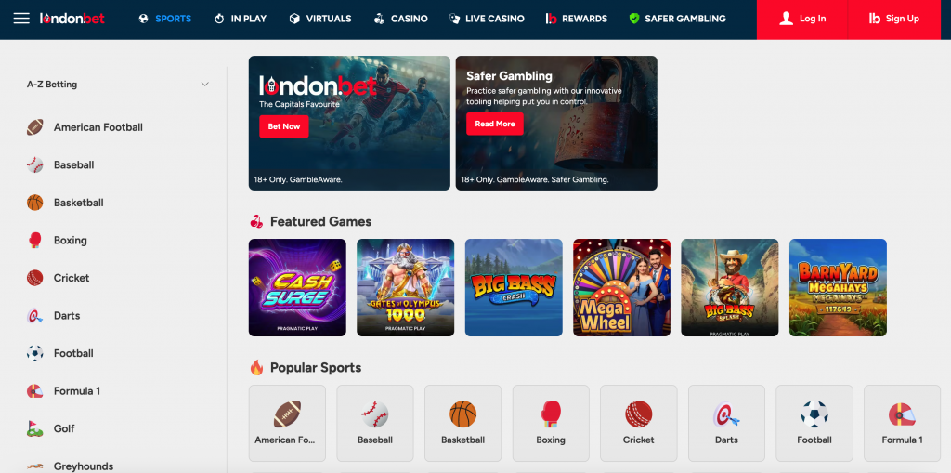Click the Log In button
Image resolution: width=951 pixels, height=473 pixels.
[x=801, y=19]
